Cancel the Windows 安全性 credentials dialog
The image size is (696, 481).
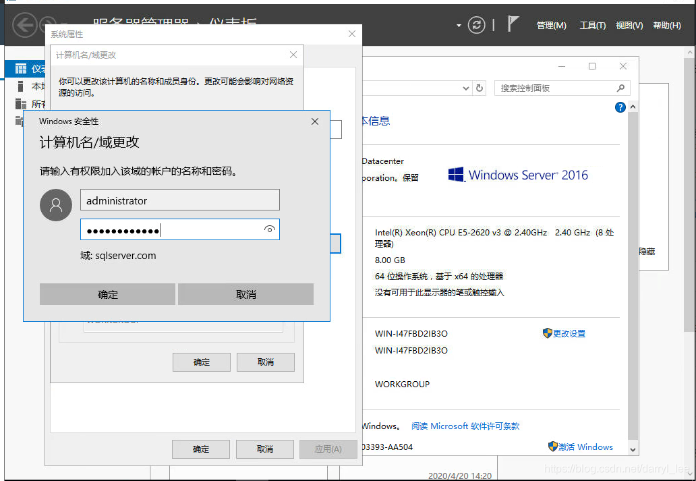tap(245, 294)
